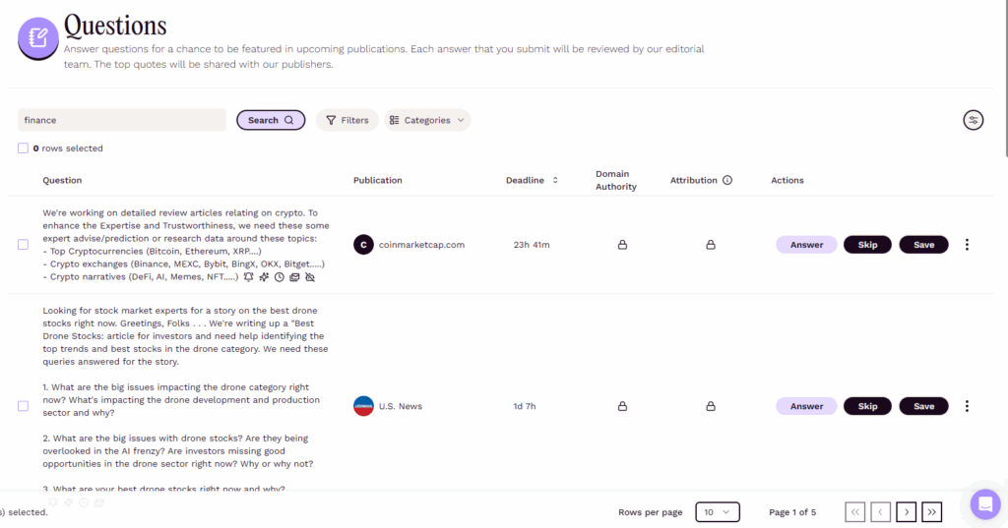Open the chat support bubble
Viewport: 1008px width, 528px height.
click(x=984, y=504)
